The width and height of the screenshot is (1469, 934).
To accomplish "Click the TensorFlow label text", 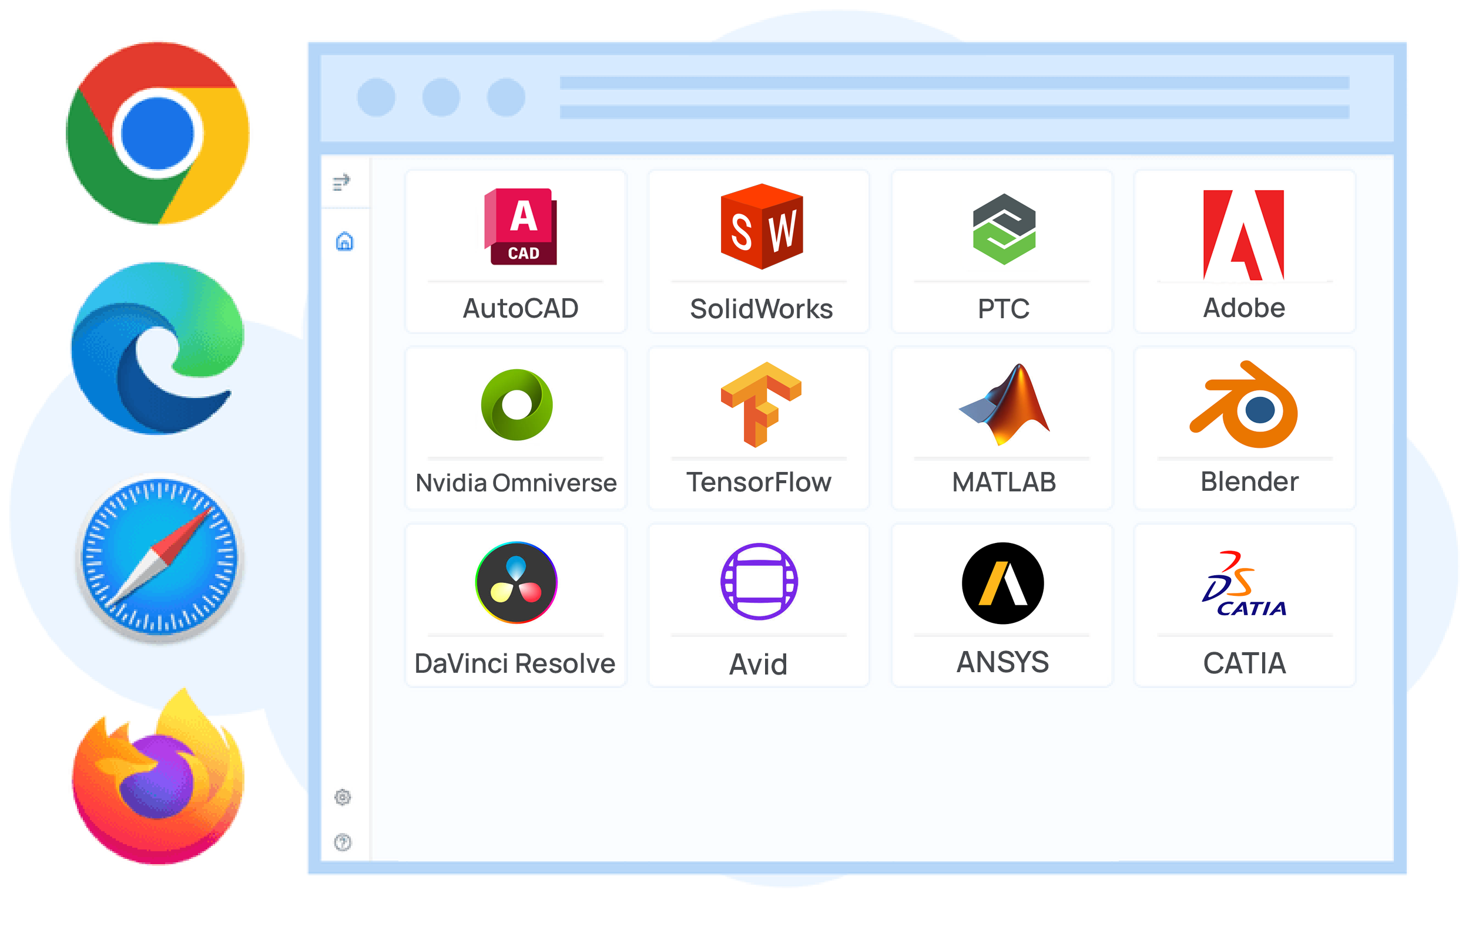I will [759, 482].
